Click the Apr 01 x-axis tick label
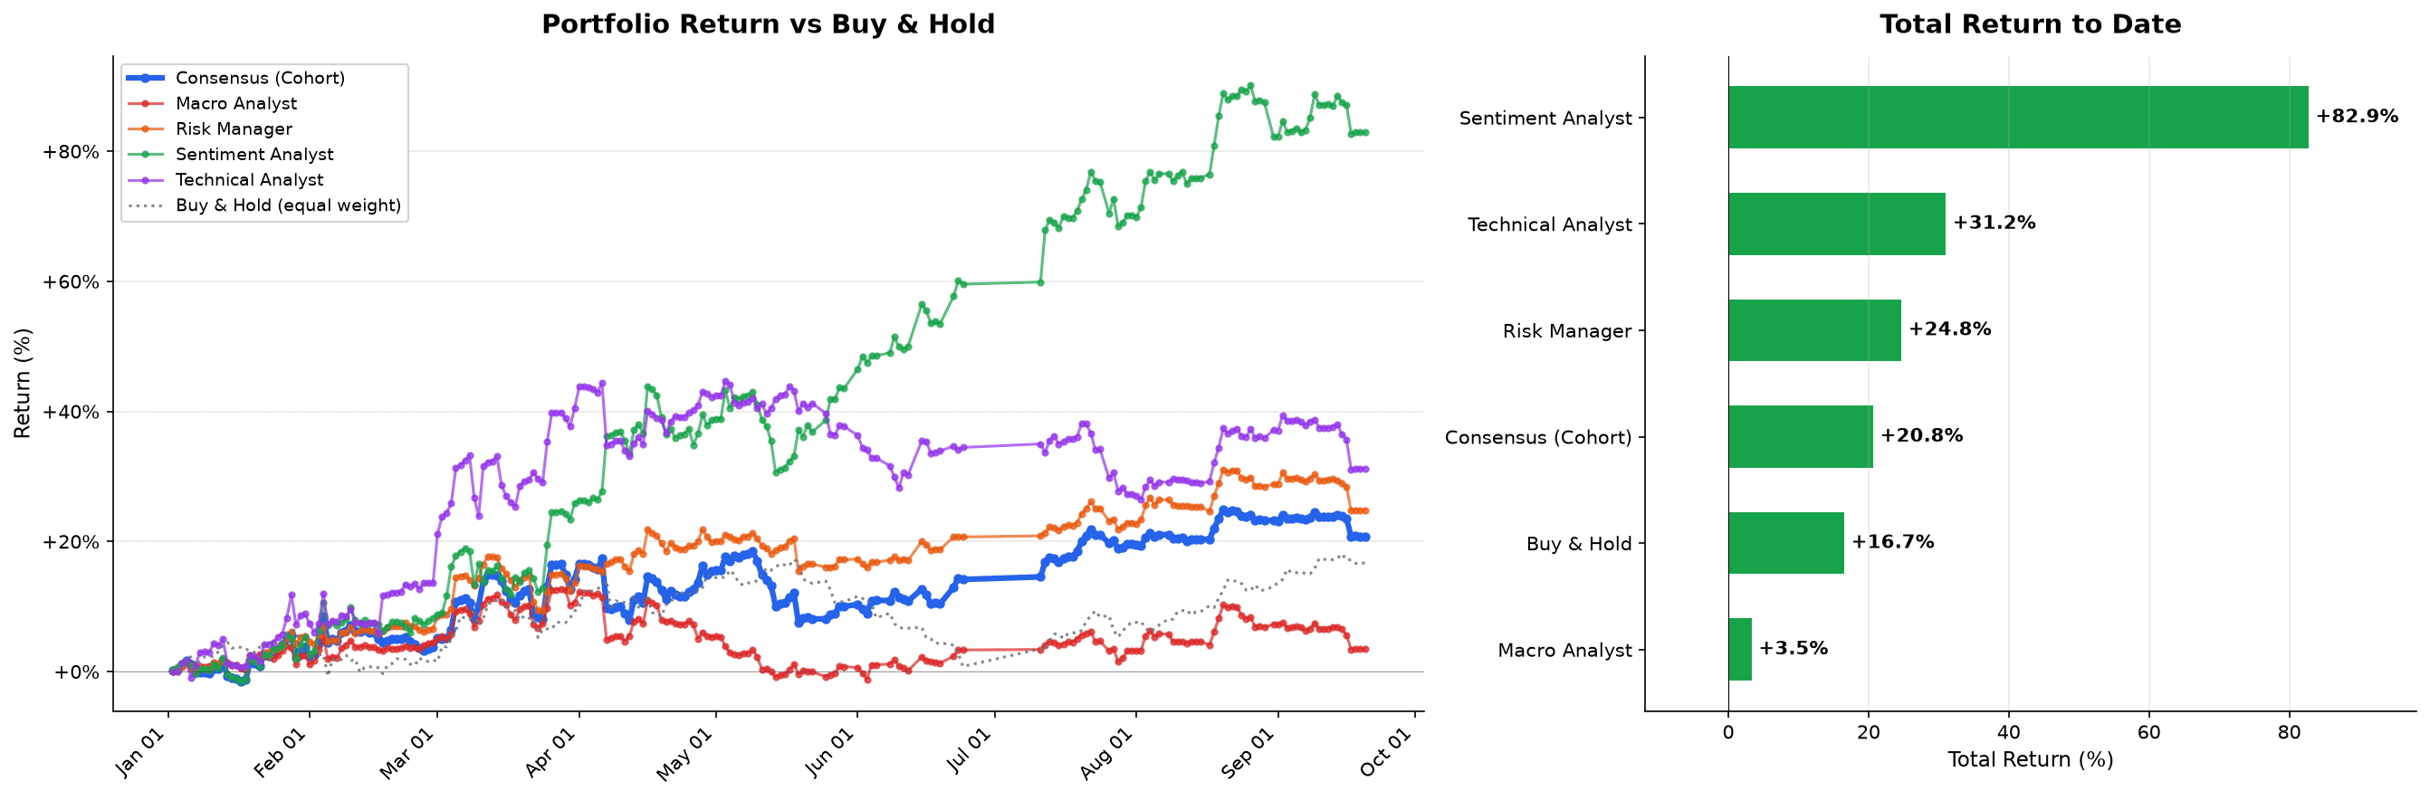The width and height of the screenshot is (2430, 800). pyautogui.click(x=550, y=753)
